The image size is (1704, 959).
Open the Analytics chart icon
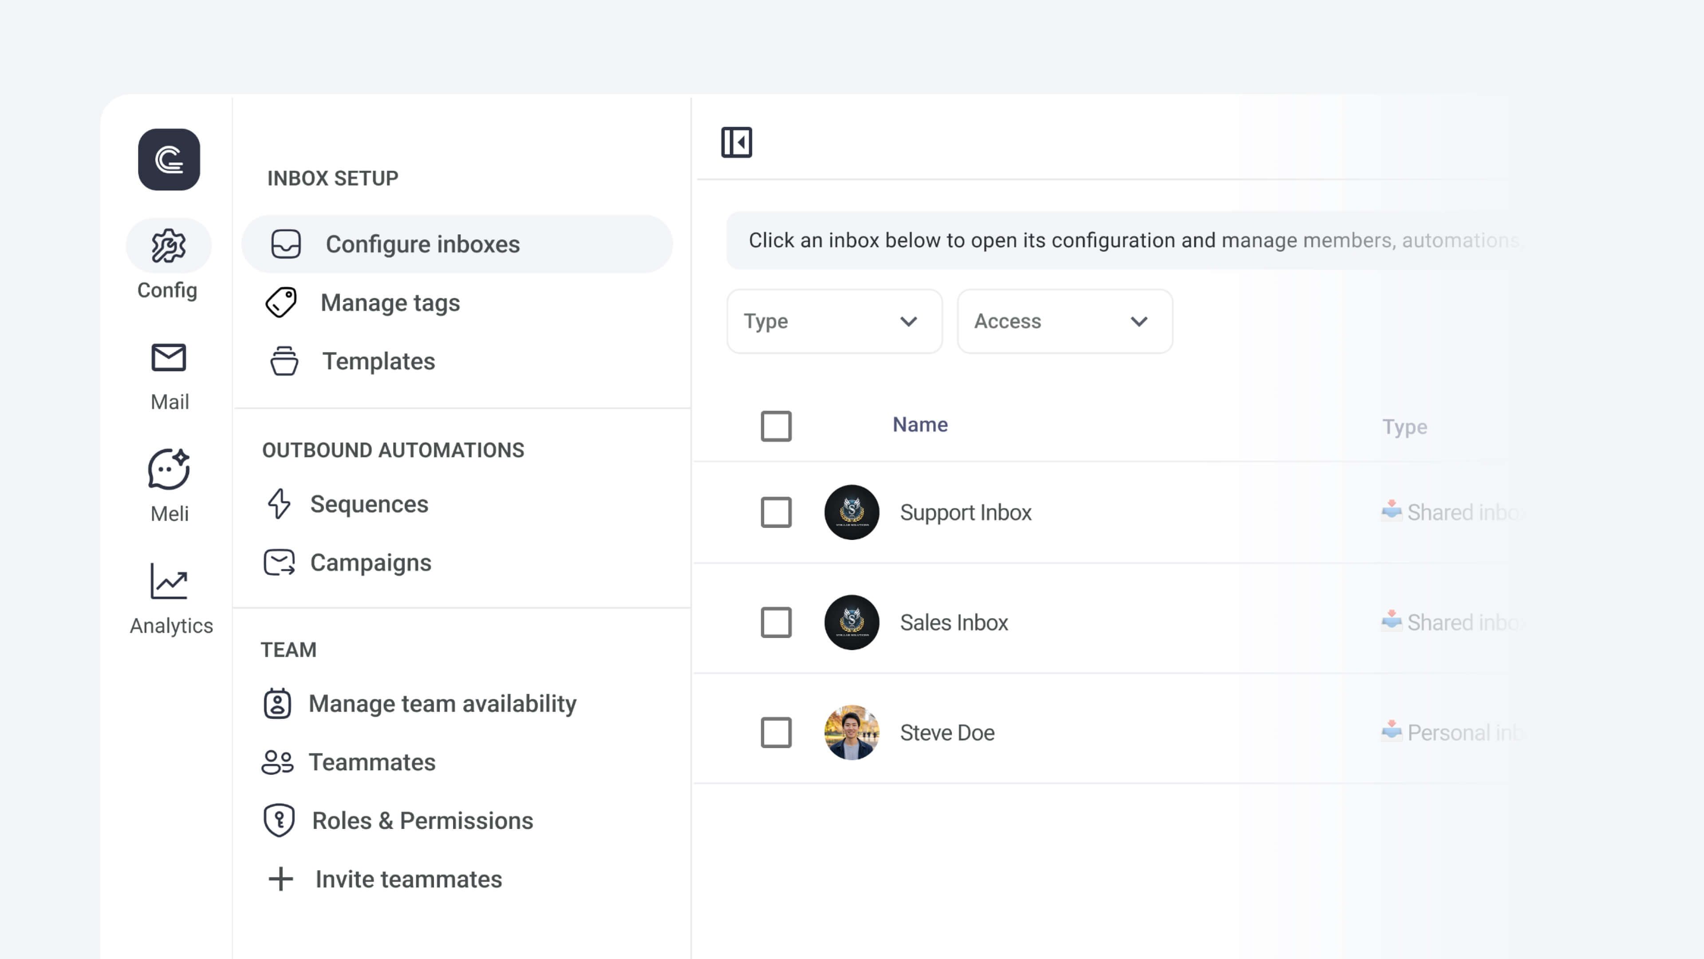point(169,581)
